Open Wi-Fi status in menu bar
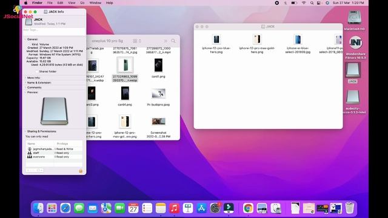Screen dimensions: 388x218 pos(304,3)
